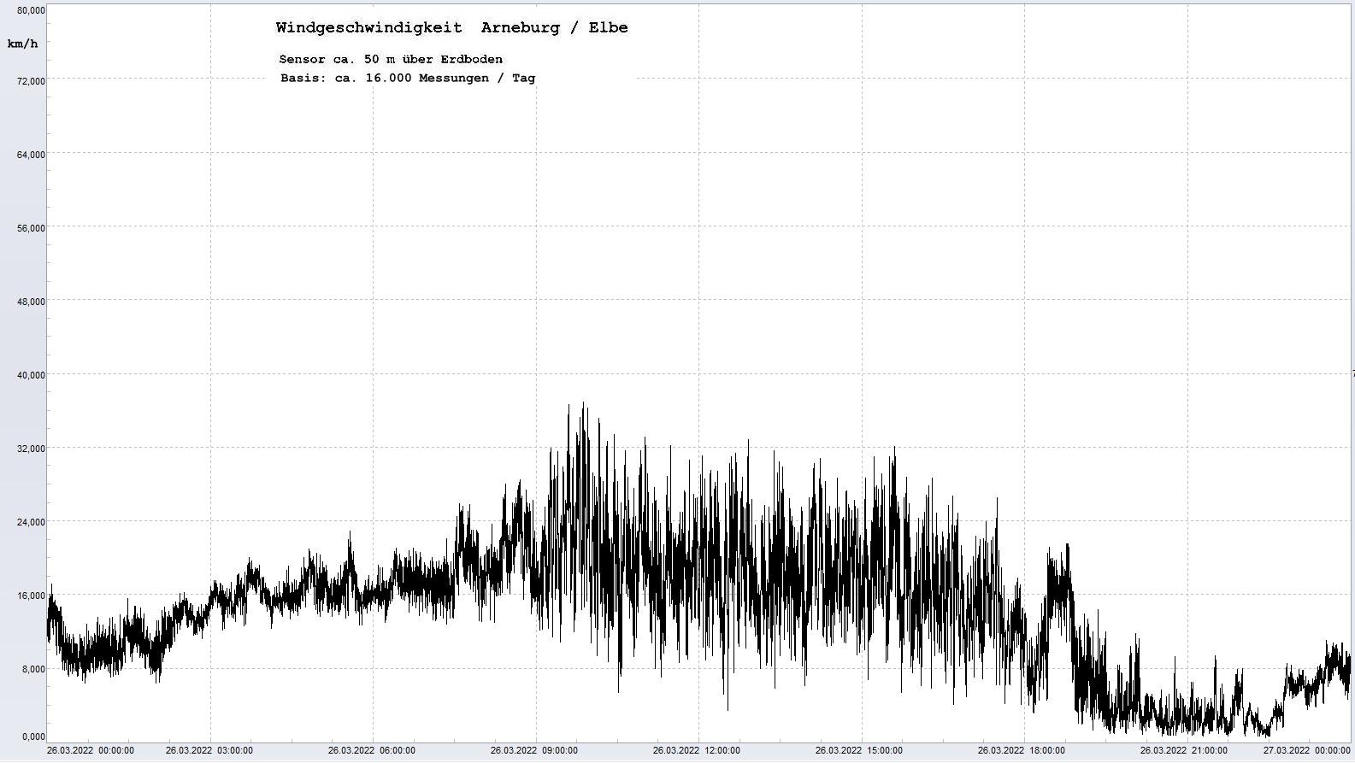Click the 26.03.2022 06:00:00 axis label
The height and width of the screenshot is (763, 1355).
pos(371,751)
